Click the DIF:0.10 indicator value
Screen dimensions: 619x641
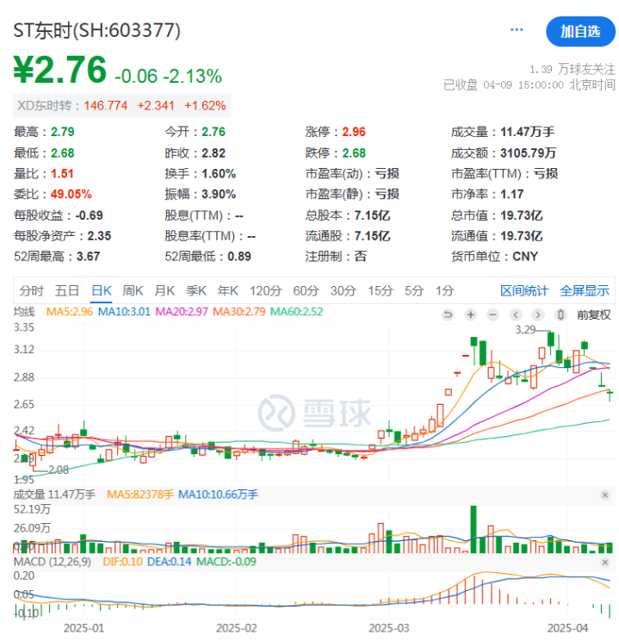coord(122,562)
